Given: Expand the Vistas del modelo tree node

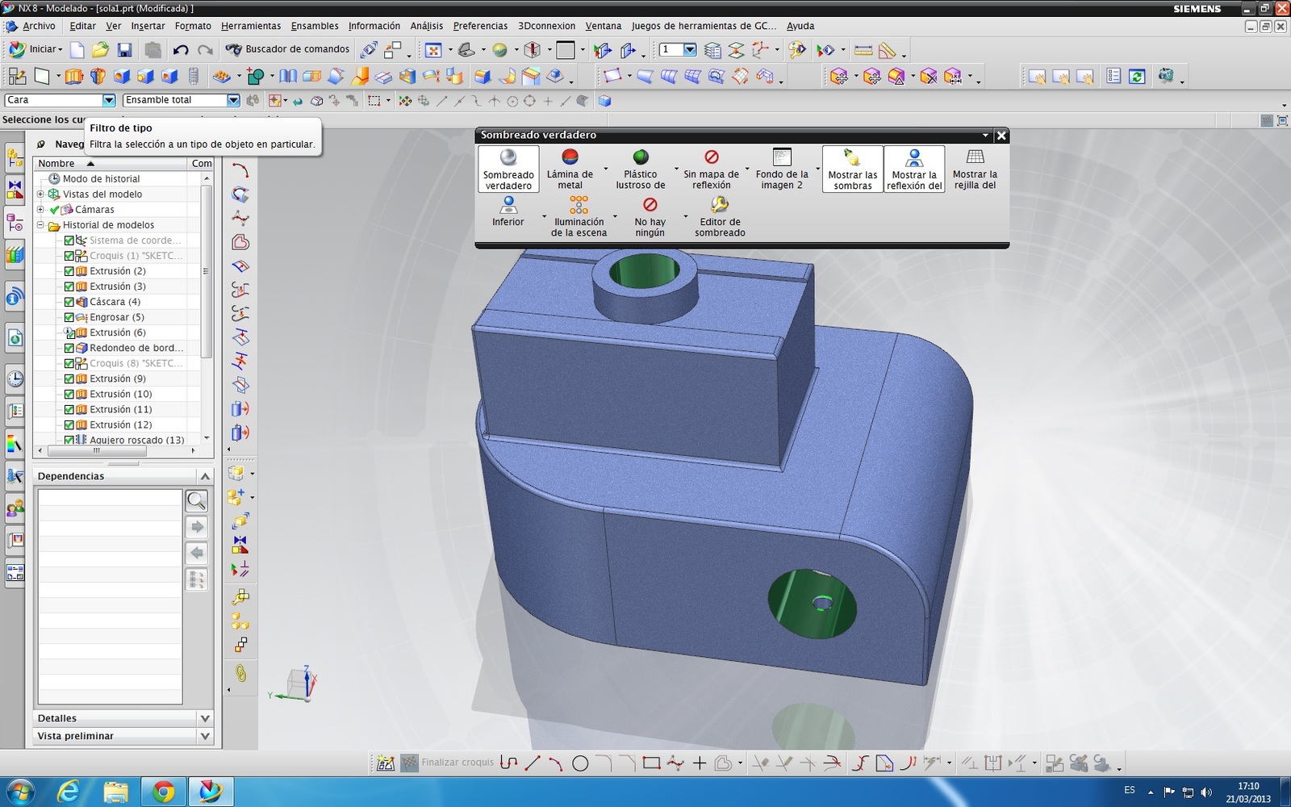Looking at the screenshot, I should click(x=40, y=194).
